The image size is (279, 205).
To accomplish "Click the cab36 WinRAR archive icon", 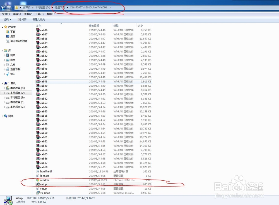I will click(x=38, y=30).
